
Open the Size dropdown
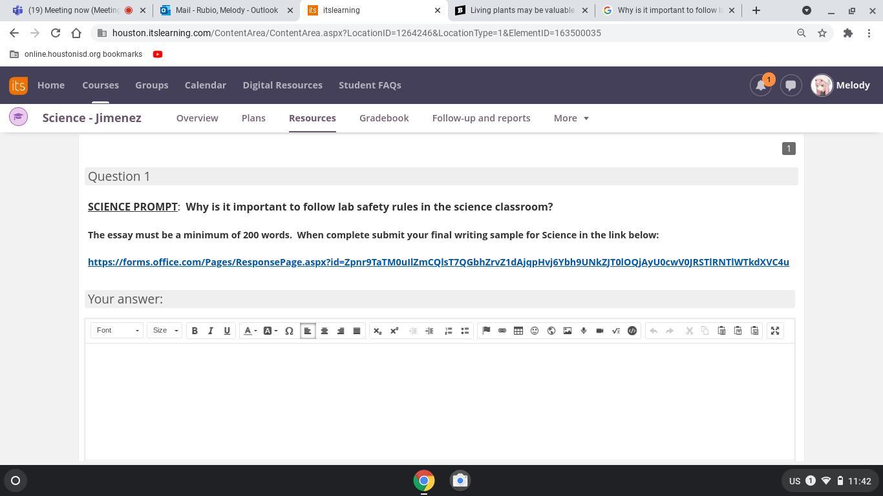[164, 331]
